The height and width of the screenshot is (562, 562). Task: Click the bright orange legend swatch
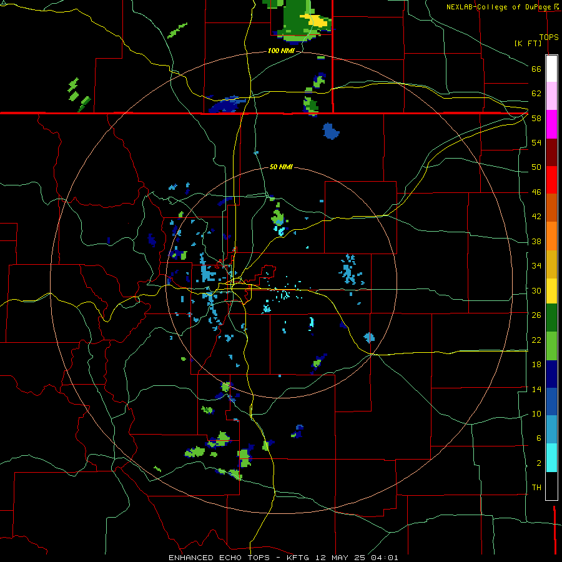point(551,236)
